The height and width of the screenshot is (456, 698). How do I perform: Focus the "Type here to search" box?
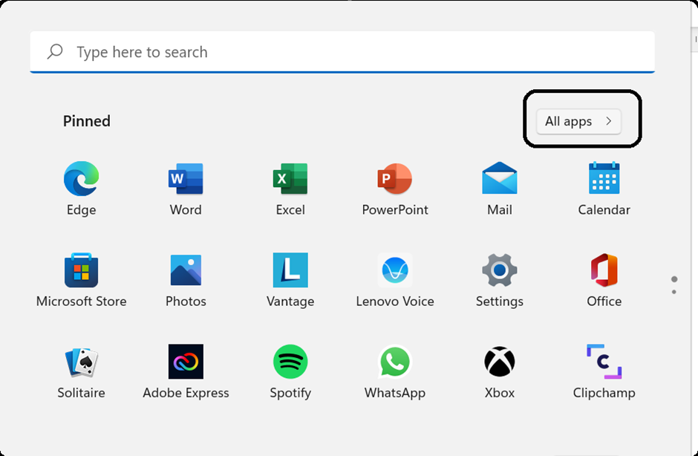[342, 52]
